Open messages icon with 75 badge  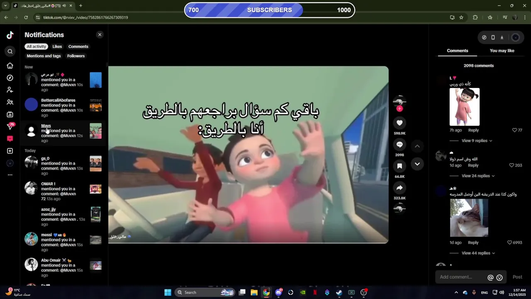(10, 126)
